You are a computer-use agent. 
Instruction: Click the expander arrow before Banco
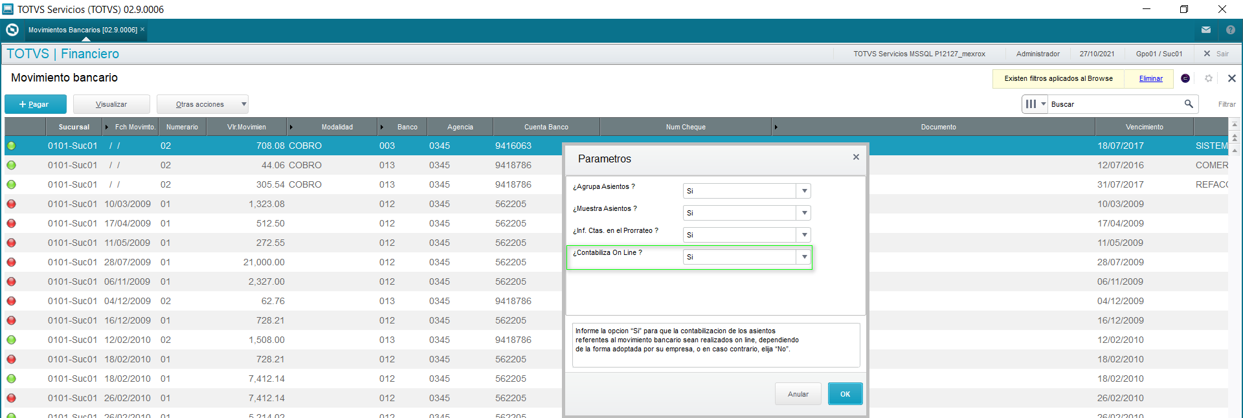[382, 127]
